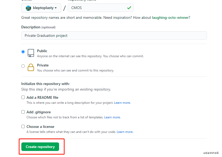Image resolution: width=222 pixels, height=157 pixels.
Task: Select the Public radio button
Action: (x=23, y=52)
